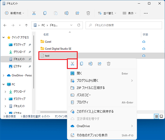This screenshot has height=140, width=165.
Task: Click the Rename icon in the top toolbar
Action: tap(67, 13)
